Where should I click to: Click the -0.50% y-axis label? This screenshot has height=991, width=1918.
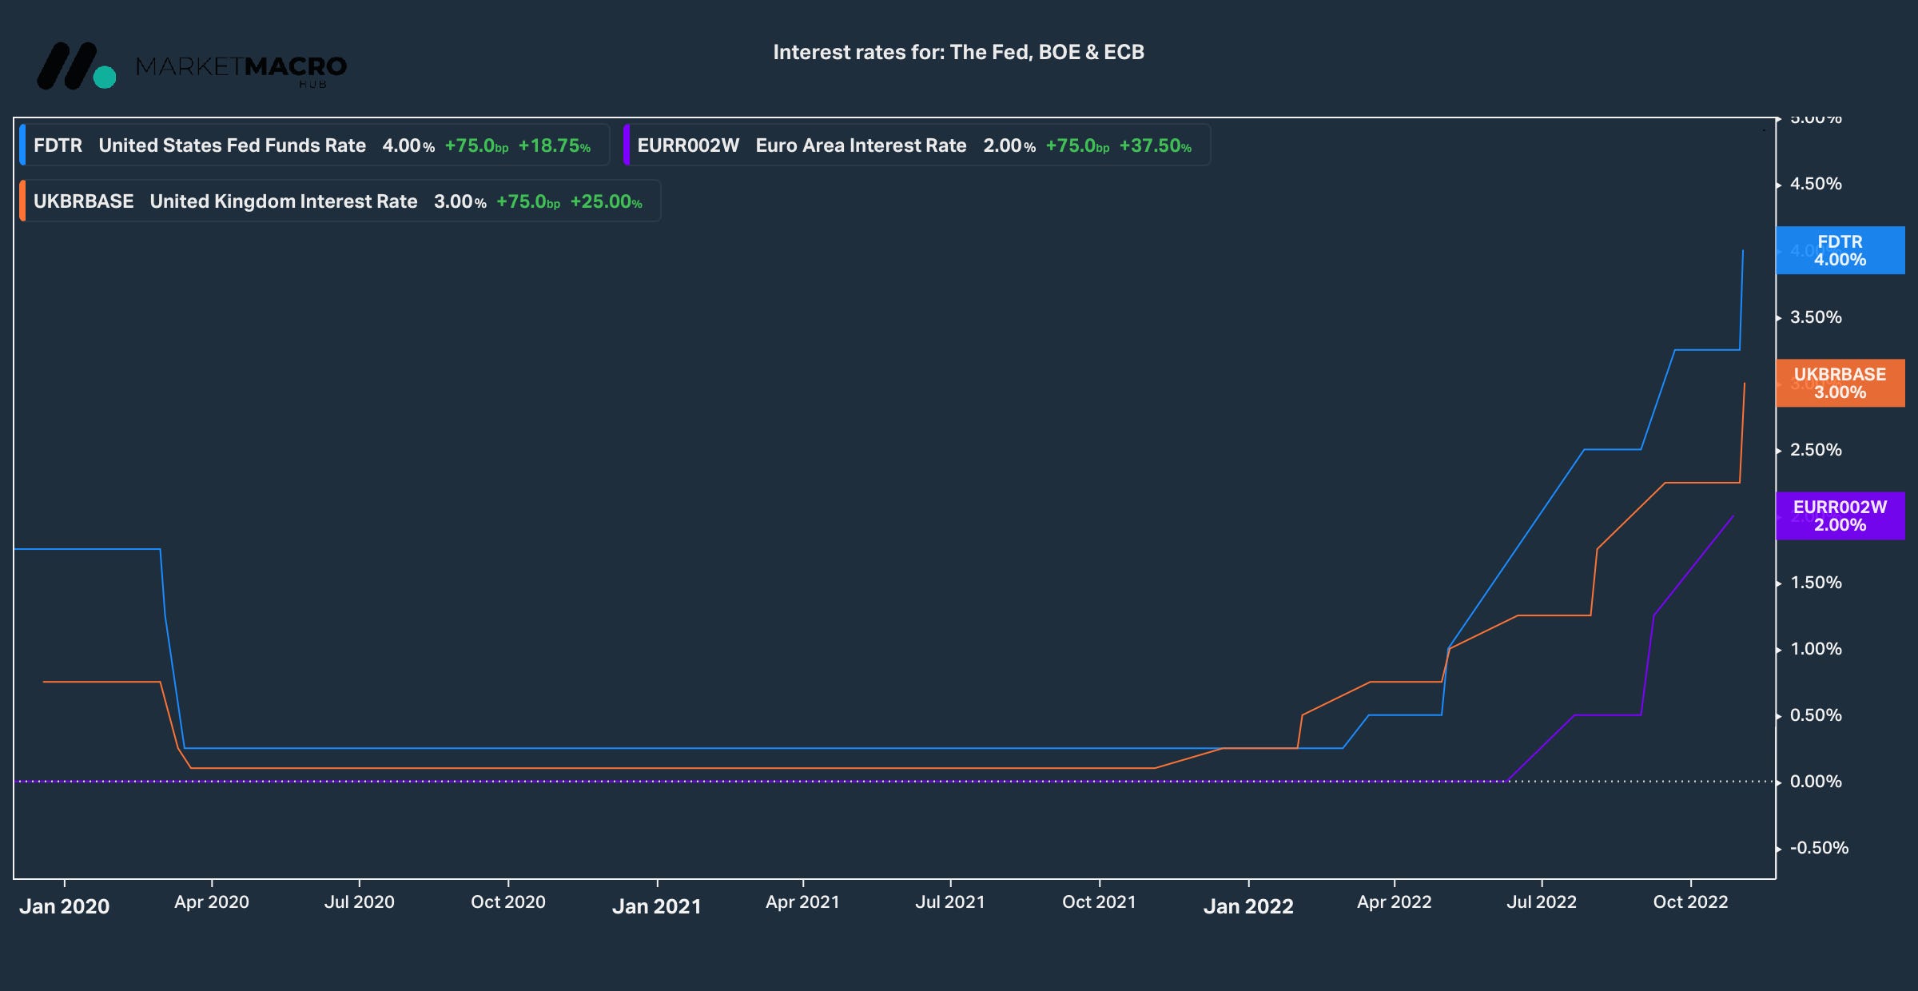pos(1819,848)
